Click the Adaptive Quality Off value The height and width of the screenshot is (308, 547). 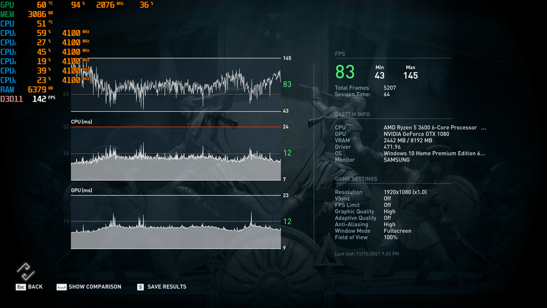(x=387, y=218)
